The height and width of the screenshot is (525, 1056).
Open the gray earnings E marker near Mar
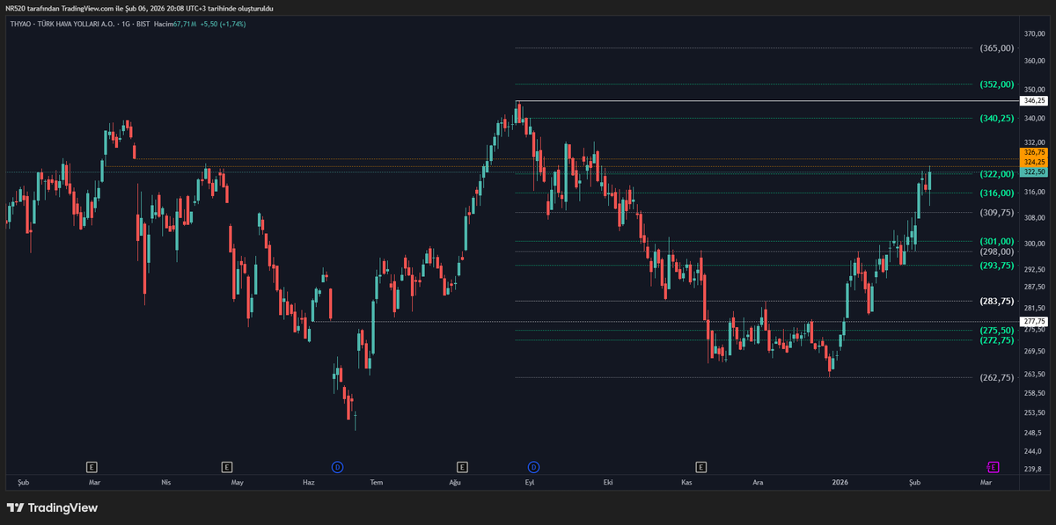coord(92,466)
